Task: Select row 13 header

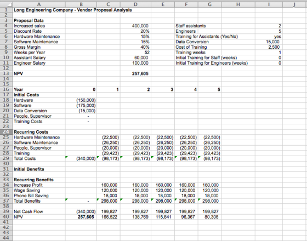Action: pyautogui.click(x=6, y=73)
